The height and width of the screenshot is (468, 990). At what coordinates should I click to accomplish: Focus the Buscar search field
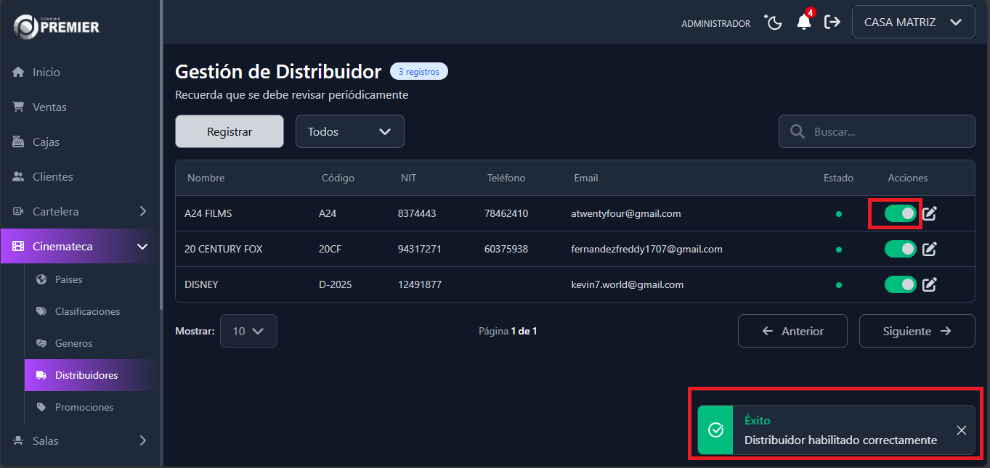point(886,131)
